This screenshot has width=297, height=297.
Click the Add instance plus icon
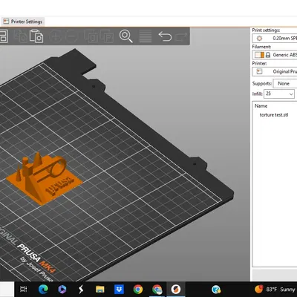click(x=55, y=36)
